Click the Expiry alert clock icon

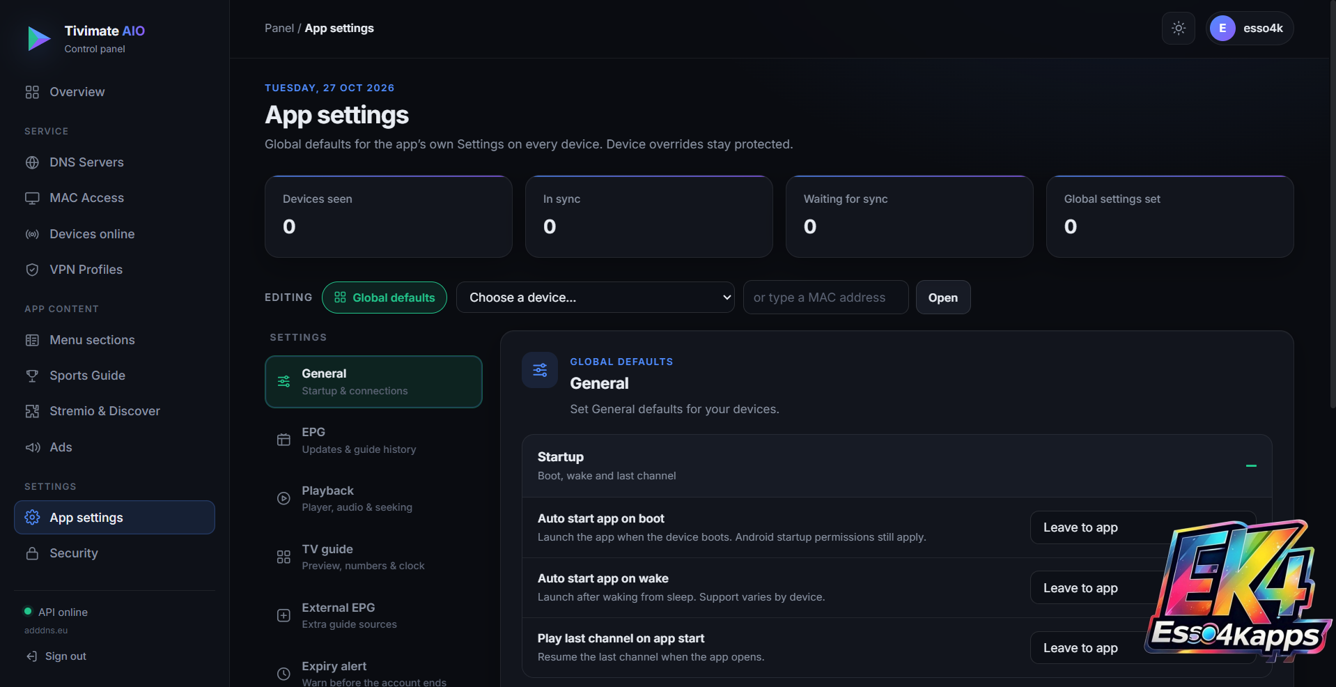(283, 674)
